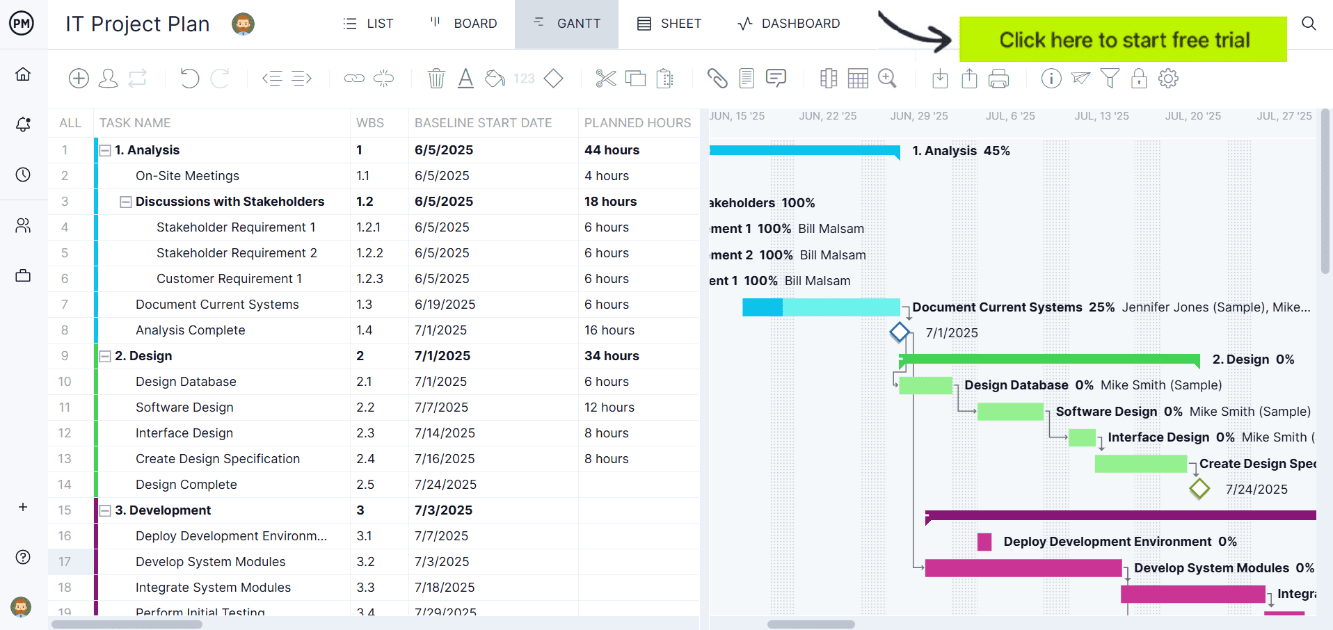The height and width of the screenshot is (630, 1333).
Task: Toggle the task lock icon
Action: pos(1139,79)
